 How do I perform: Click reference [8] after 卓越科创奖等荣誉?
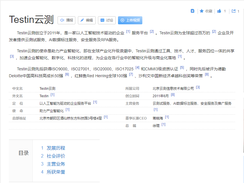click(x=207, y=74)
